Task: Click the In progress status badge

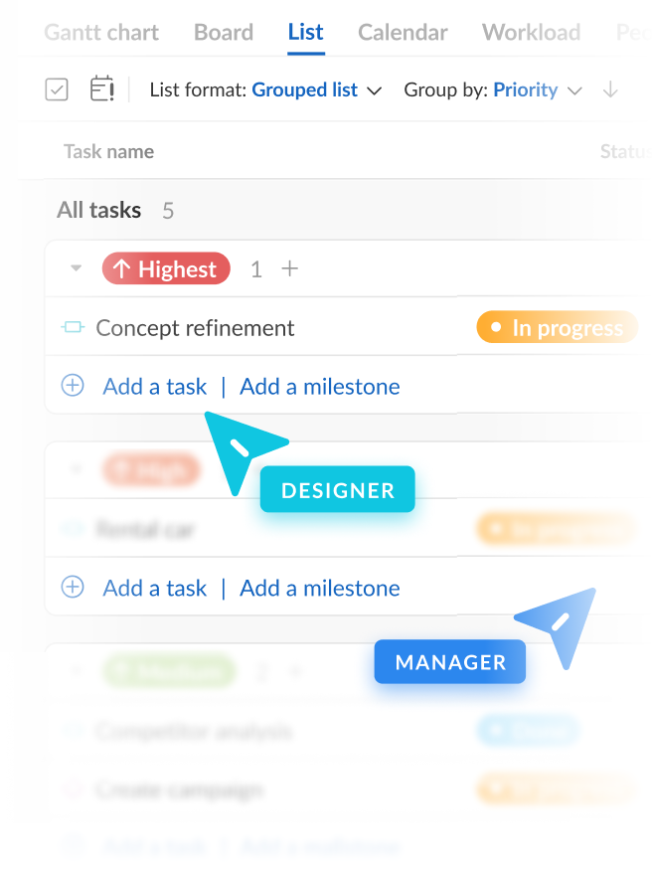Action: 557,327
